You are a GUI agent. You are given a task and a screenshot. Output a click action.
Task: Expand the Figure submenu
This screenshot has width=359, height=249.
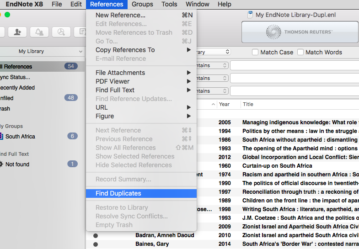[141, 116]
